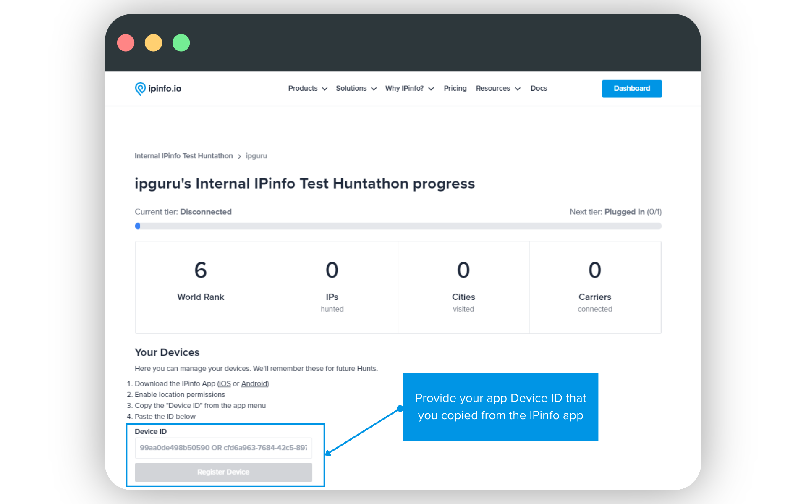
Task: Click the tier progress bar
Action: 398,226
